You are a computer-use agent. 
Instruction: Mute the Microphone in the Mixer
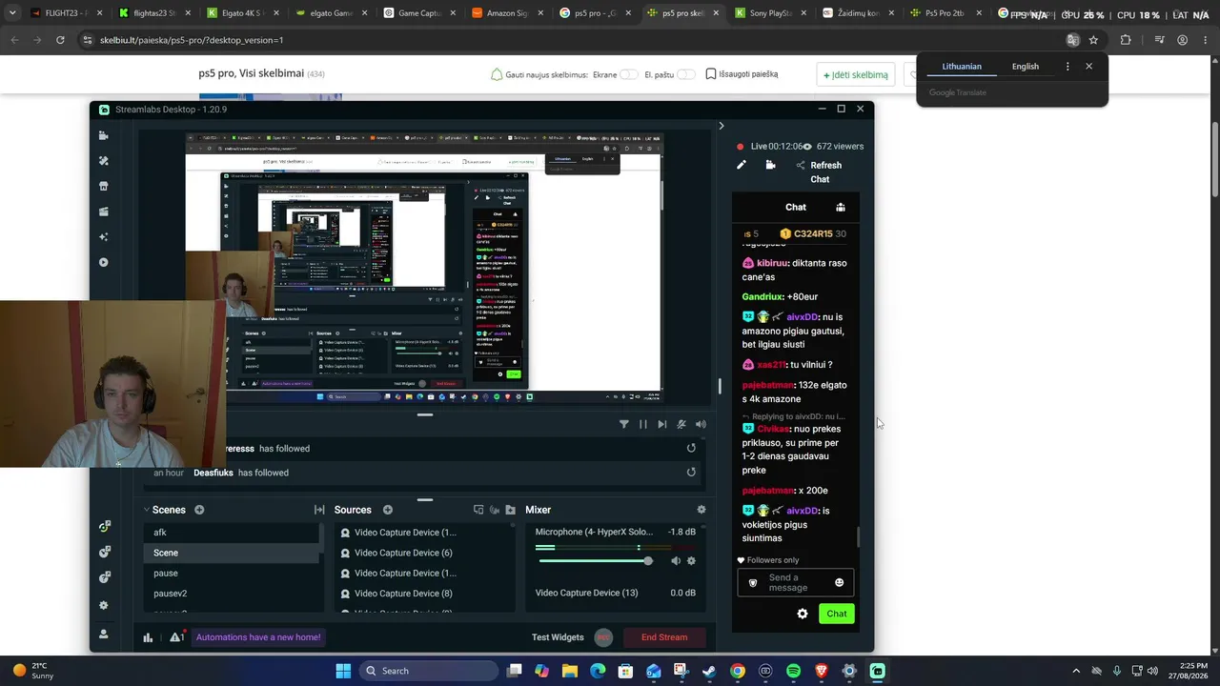coord(675,561)
